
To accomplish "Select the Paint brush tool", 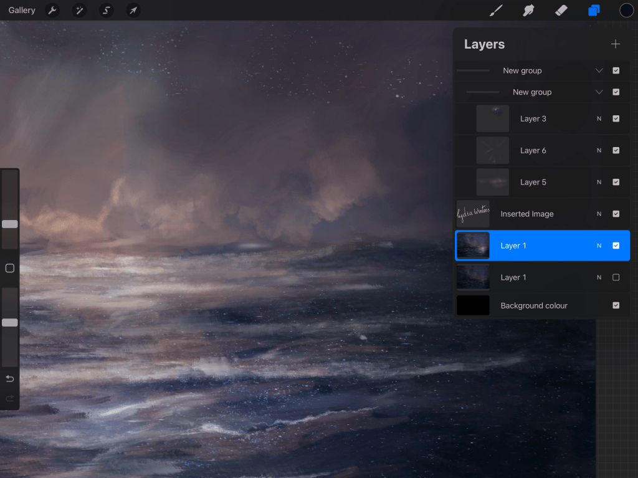I will pyautogui.click(x=496, y=11).
